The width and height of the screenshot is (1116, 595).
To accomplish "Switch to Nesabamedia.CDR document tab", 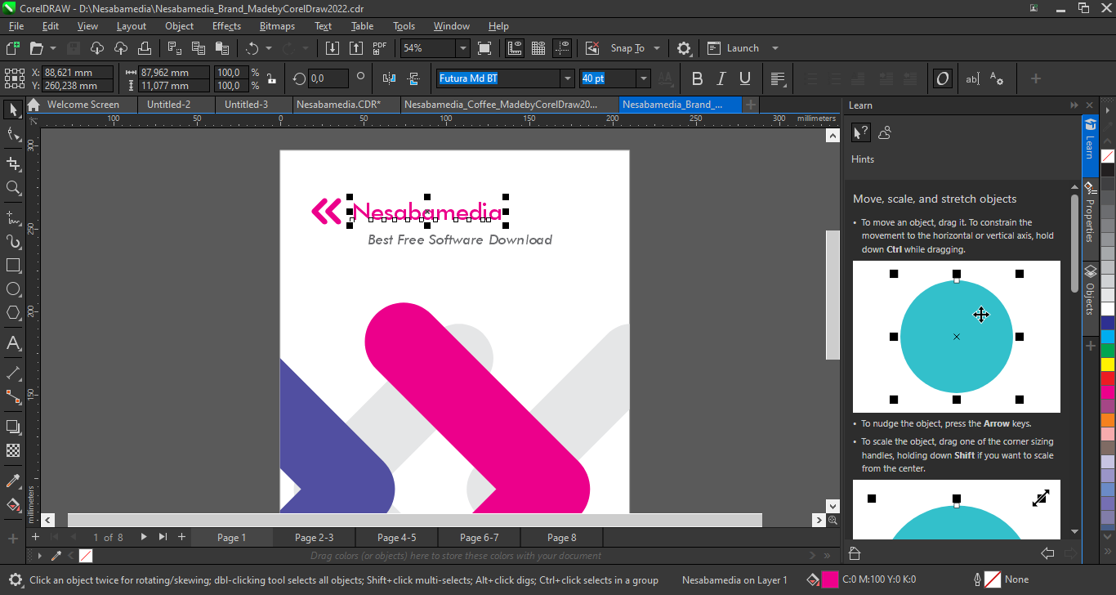I will 337,105.
